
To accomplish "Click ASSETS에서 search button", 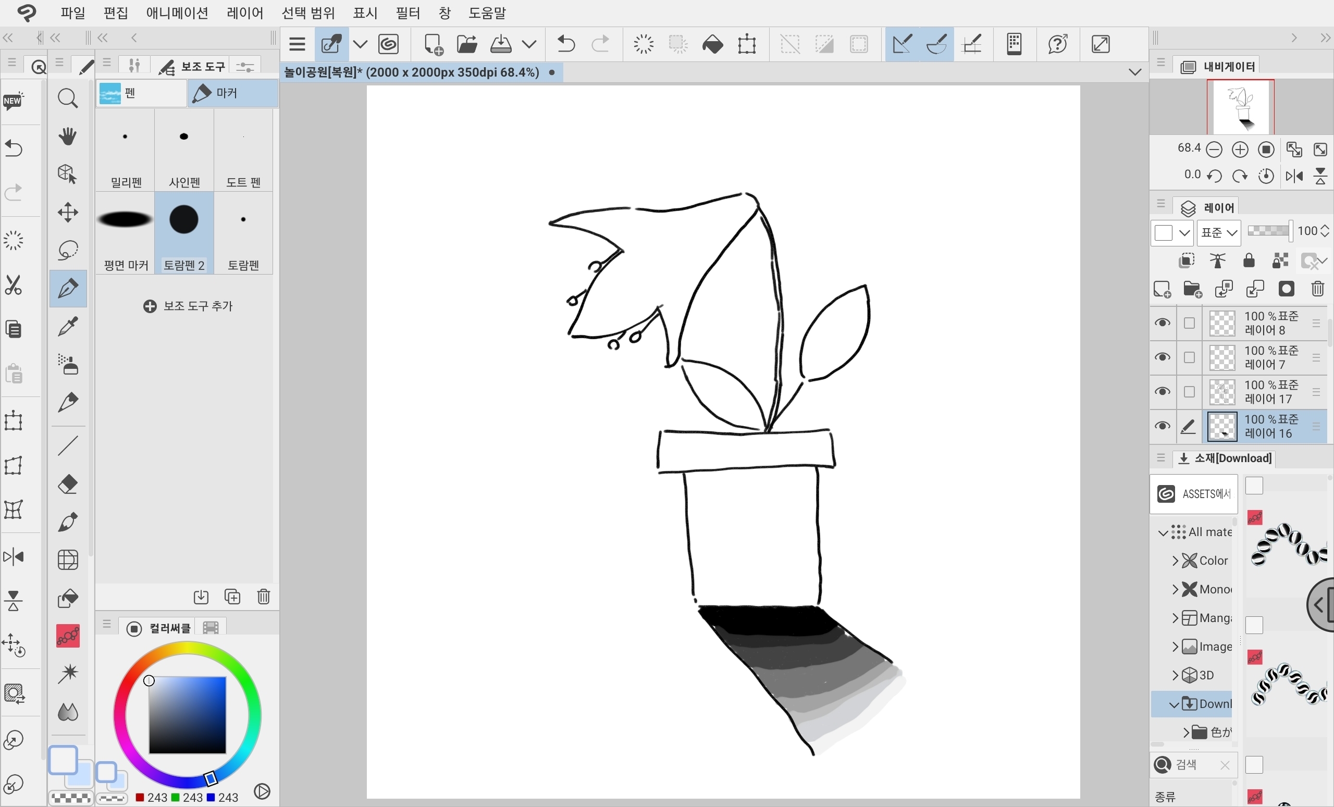I will click(1193, 493).
